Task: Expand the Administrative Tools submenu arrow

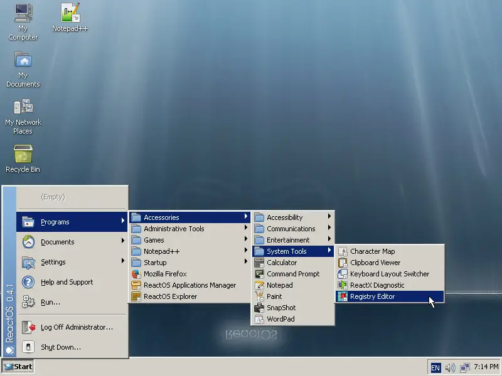Action: pyautogui.click(x=245, y=227)
